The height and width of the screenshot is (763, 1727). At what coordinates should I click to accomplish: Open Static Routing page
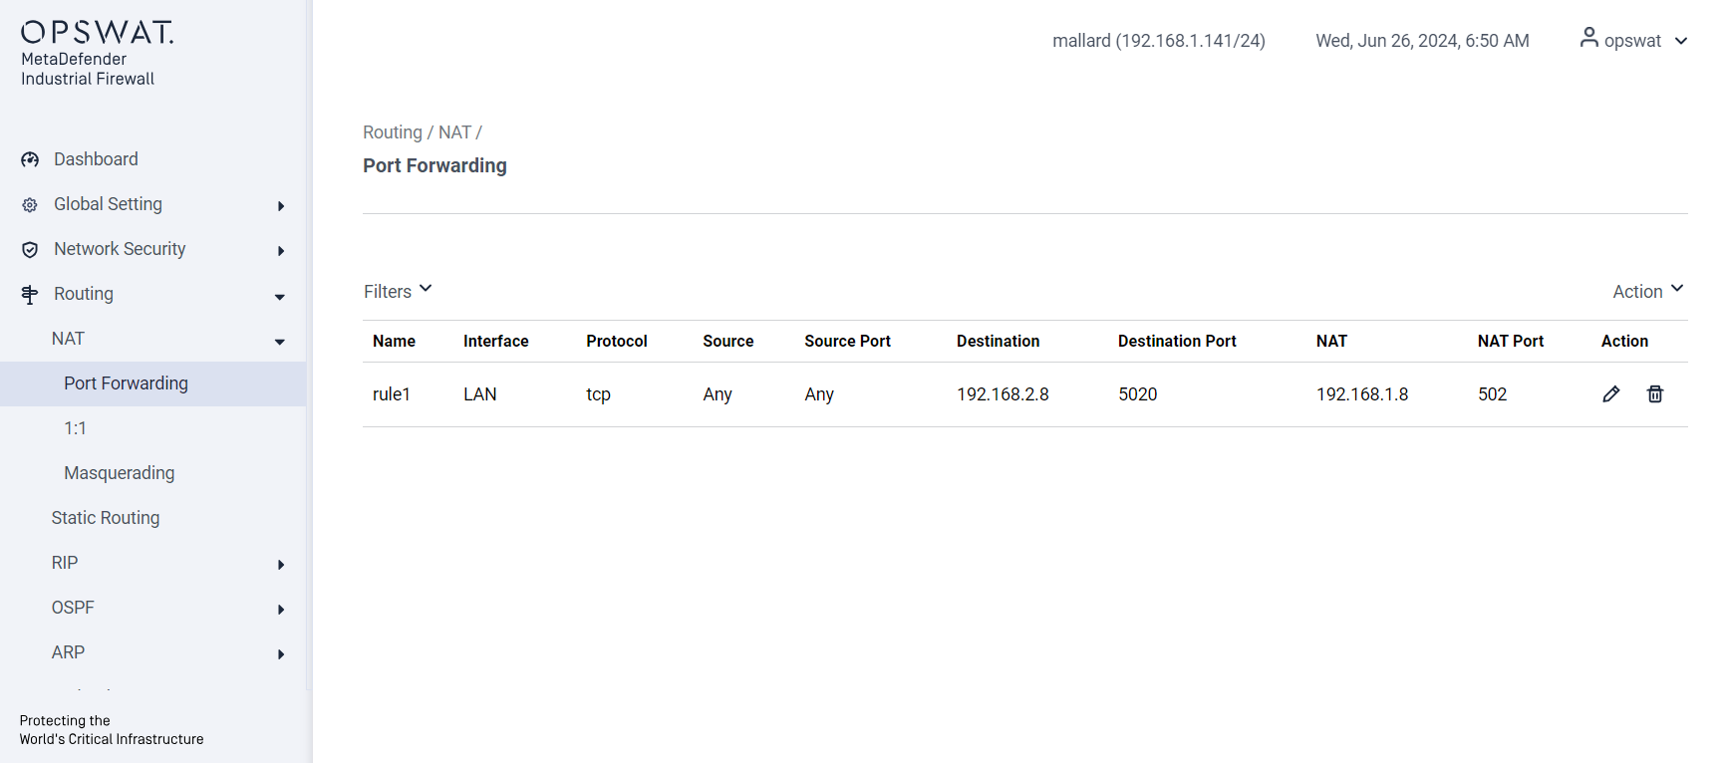tap(106, 518)
